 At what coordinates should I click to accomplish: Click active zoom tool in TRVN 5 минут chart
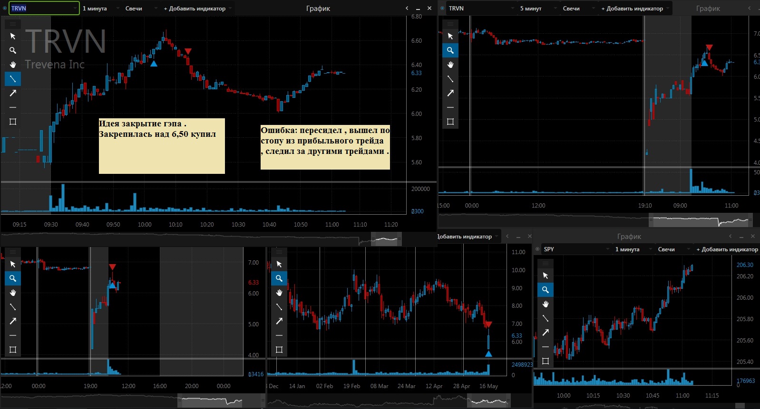click(450, 50)
